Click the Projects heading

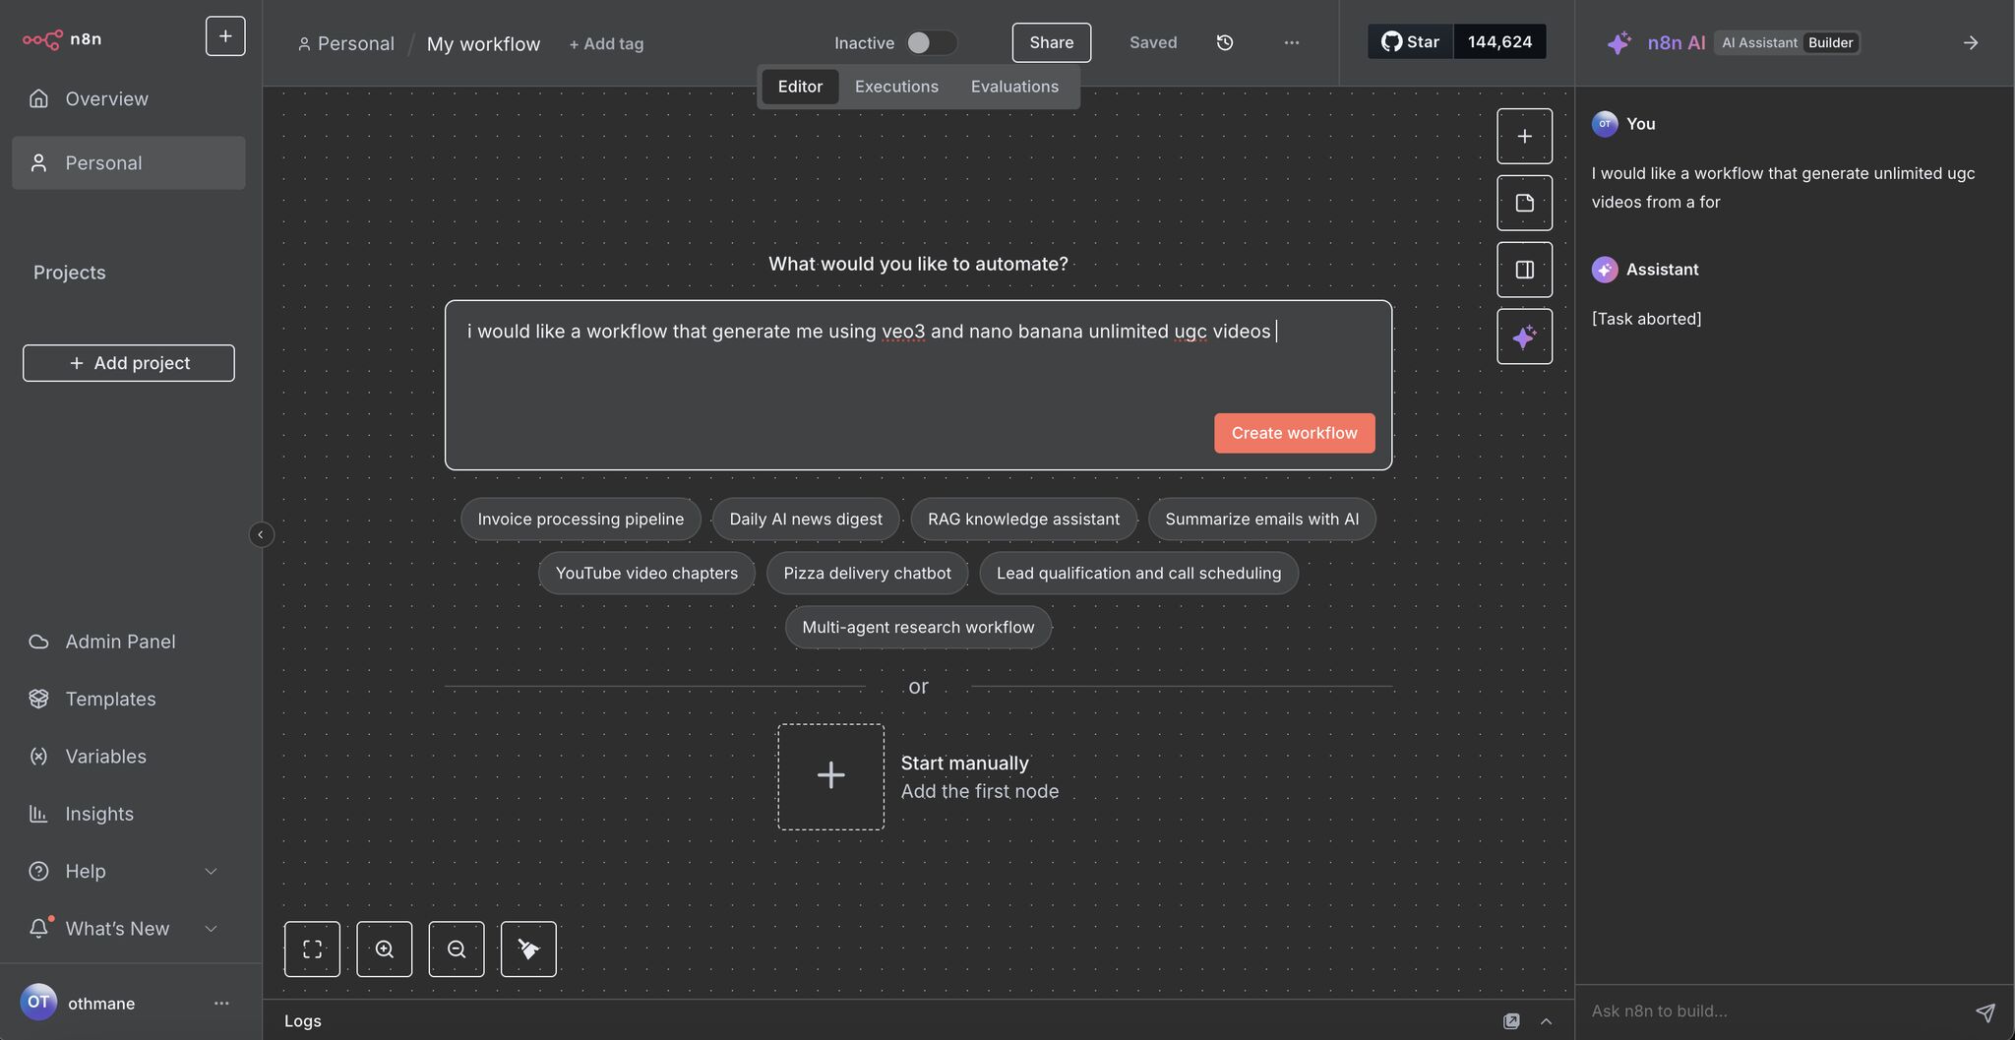(69, 273)
